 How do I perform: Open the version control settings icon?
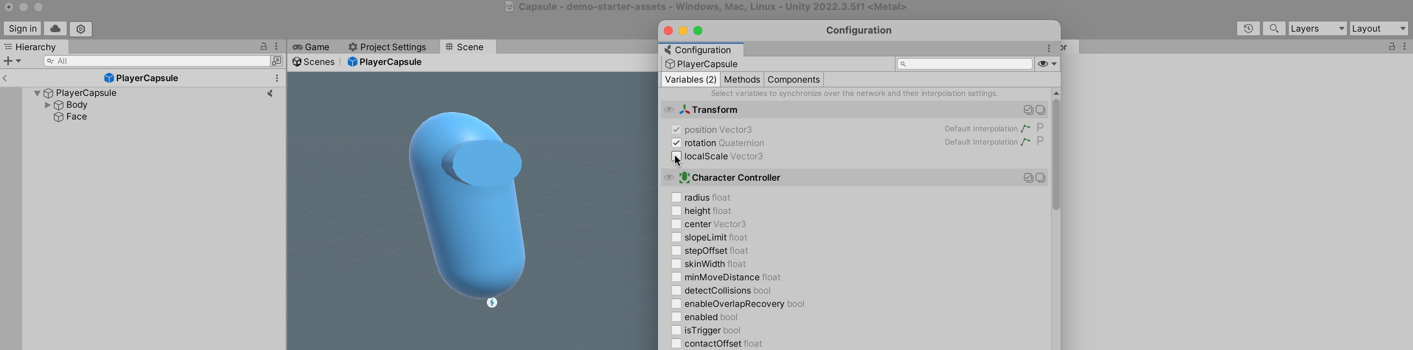(x=81, y=29)
